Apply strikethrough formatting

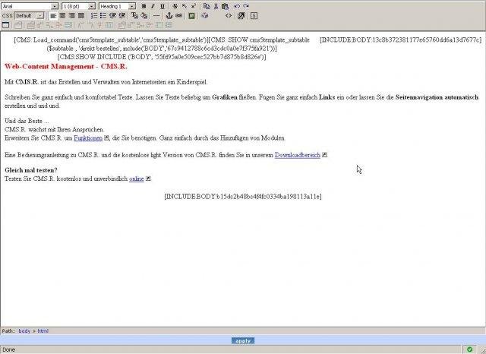pyautogui.click(x=175, y=6)
